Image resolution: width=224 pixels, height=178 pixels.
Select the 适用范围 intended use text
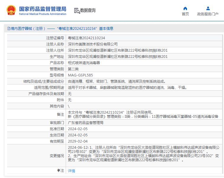(128, 87)
